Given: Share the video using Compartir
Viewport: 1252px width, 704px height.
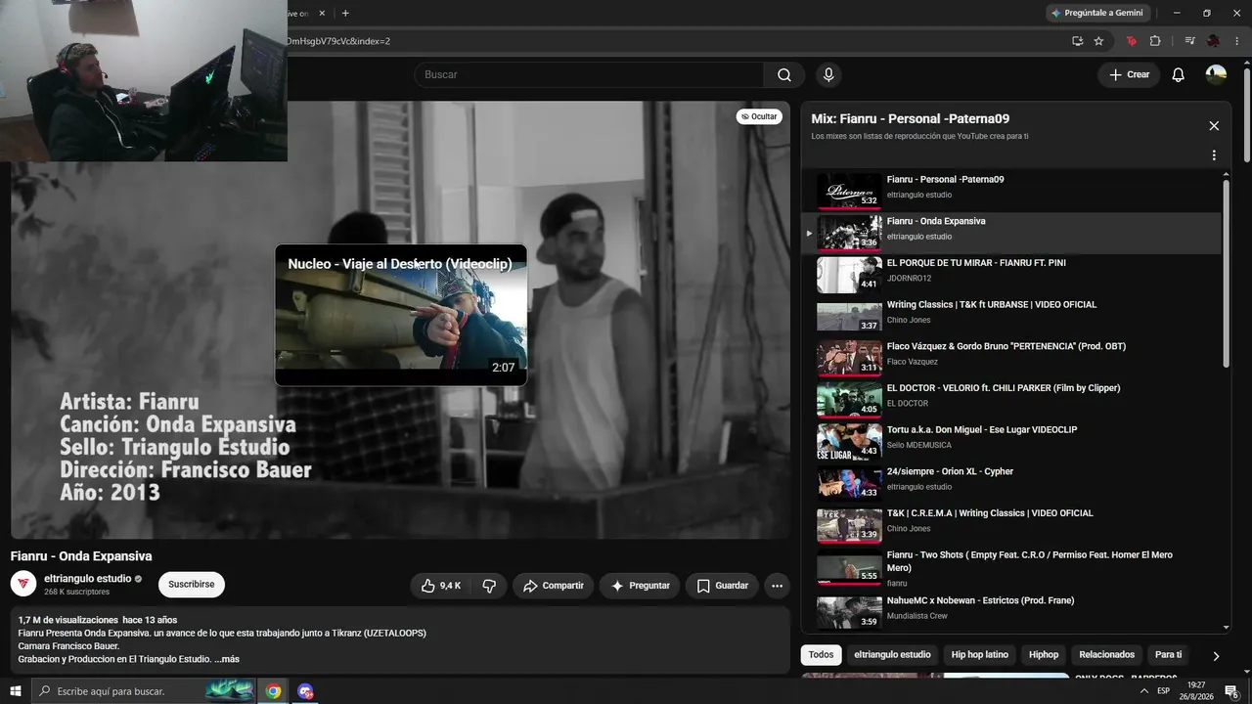Looking at the screenshot, I should (553, 586).
